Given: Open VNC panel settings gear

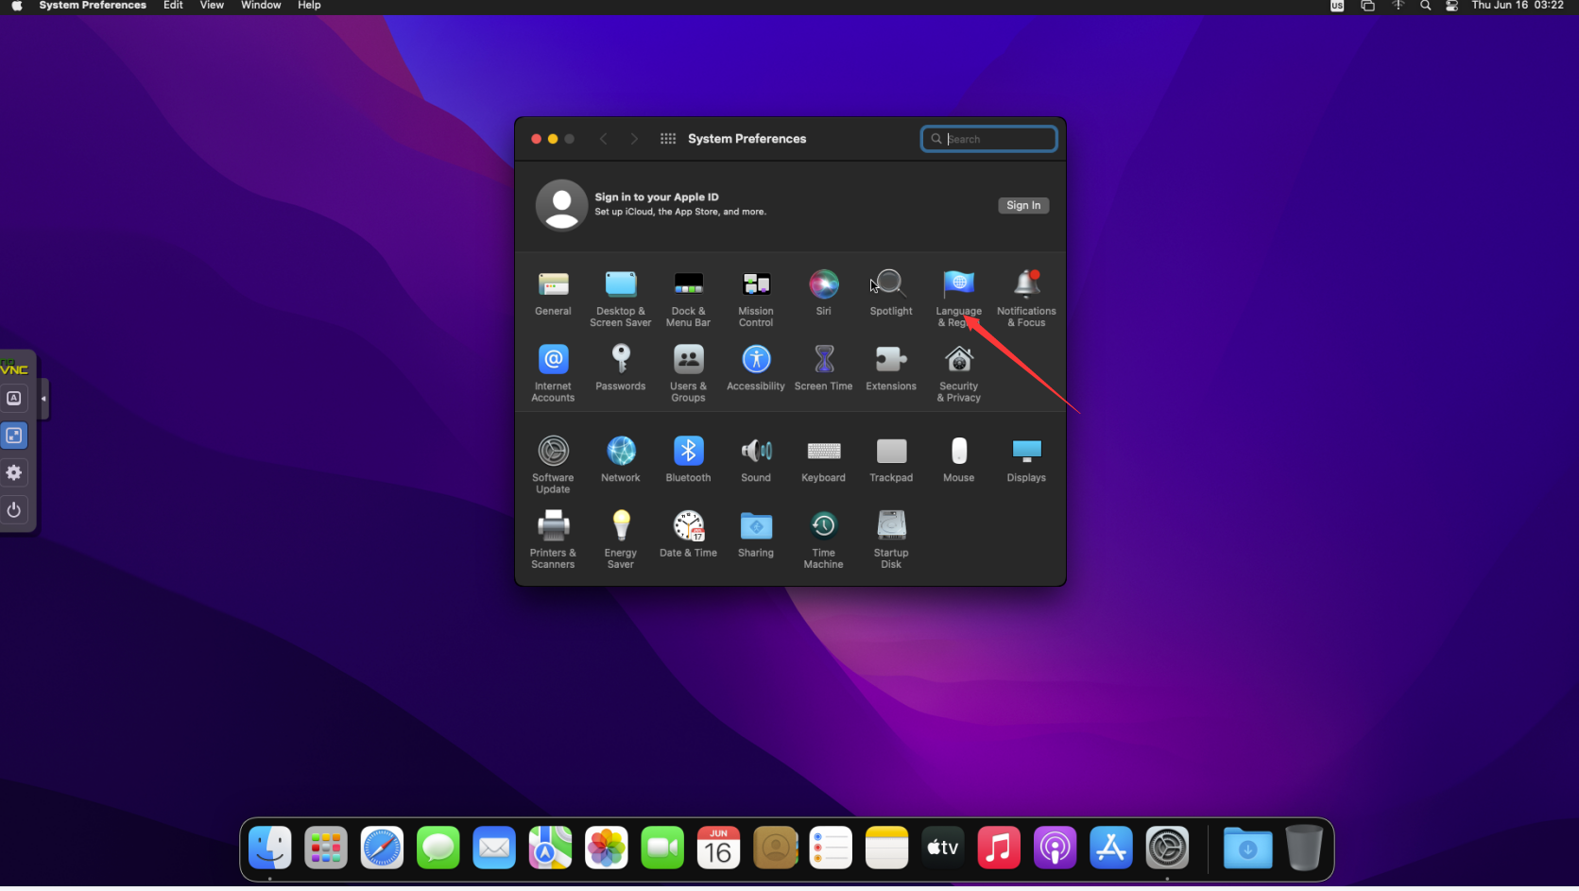Looking at the screenshot, I should (14, 472).
